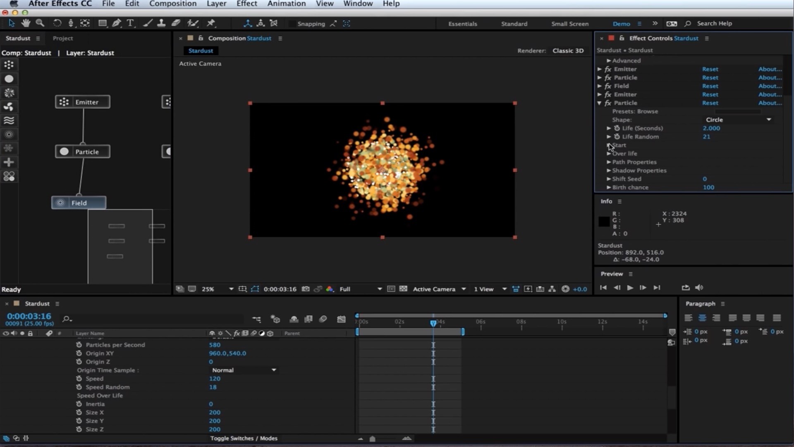Open the timeline search magnifier

click(x=67, y=319)
